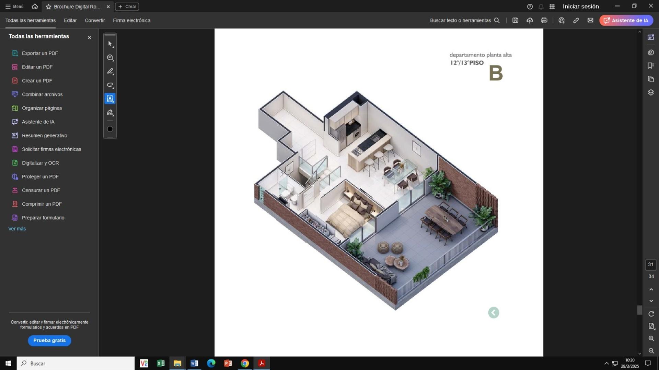Show hidden system tray icons
Viewport: 659px width, 370px height.
(x=606, y=363)
